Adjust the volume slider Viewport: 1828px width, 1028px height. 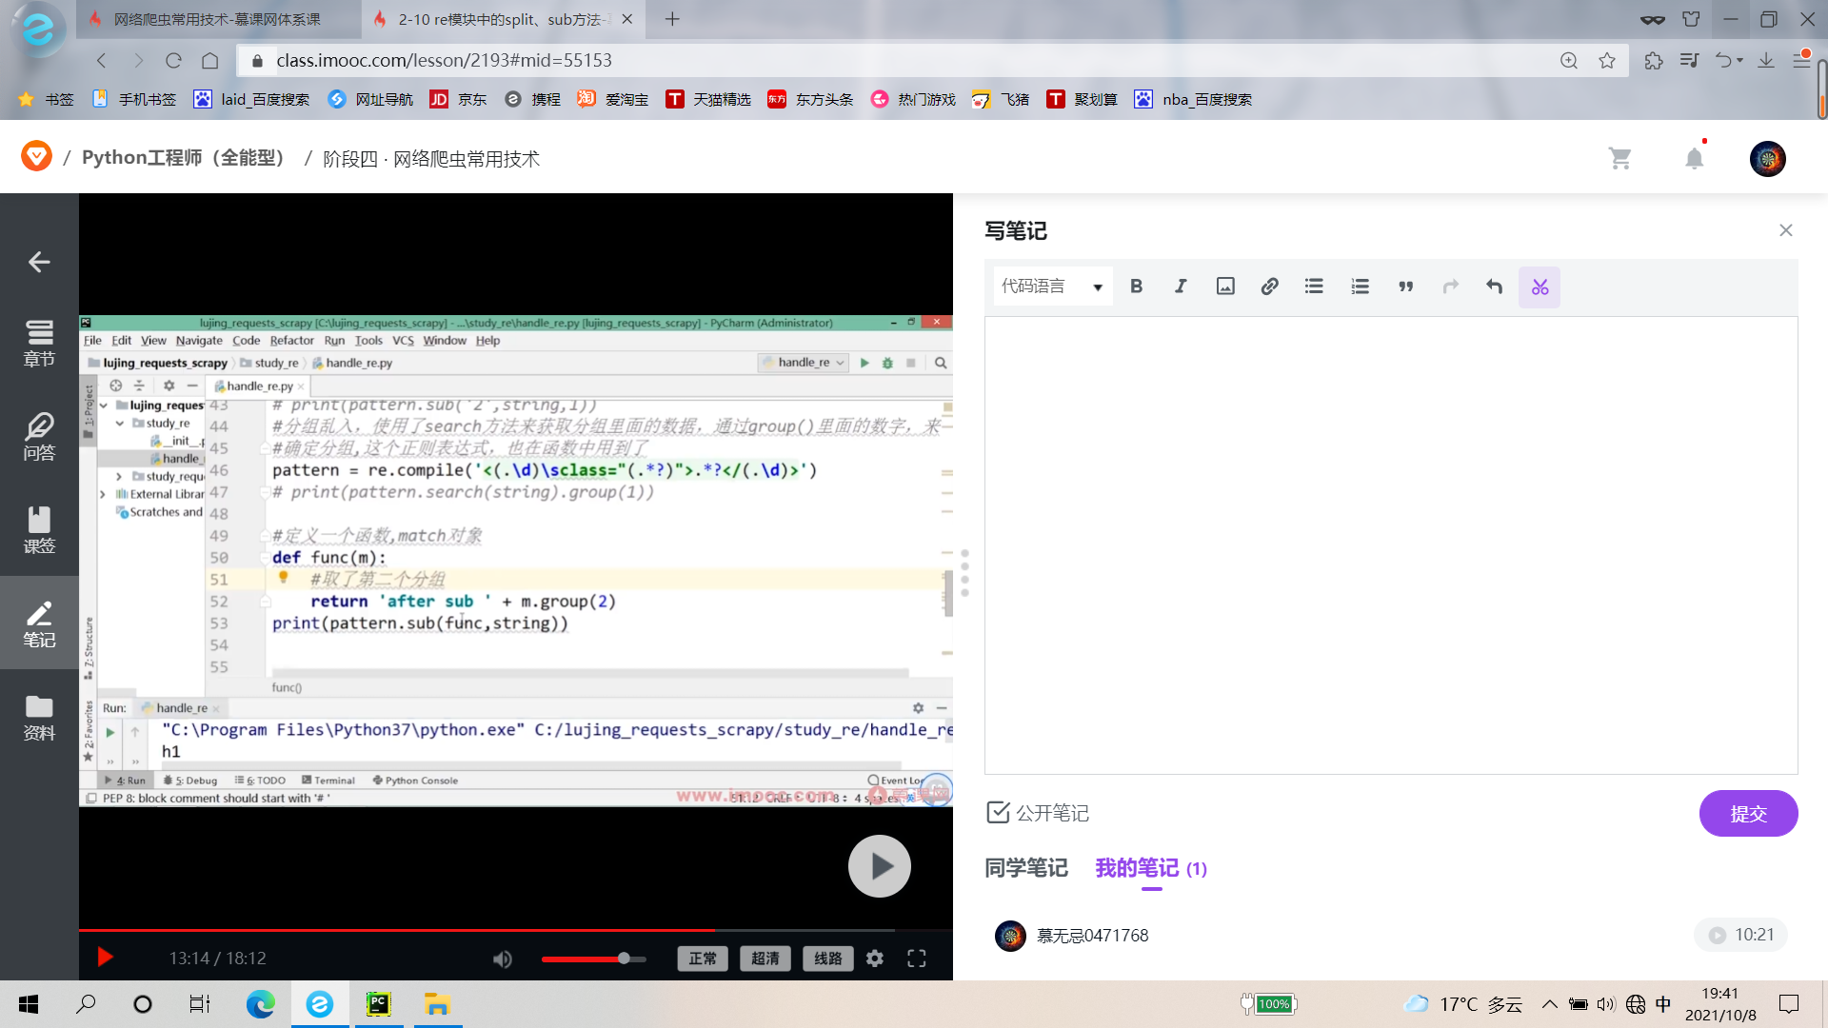tap(594, 959)
